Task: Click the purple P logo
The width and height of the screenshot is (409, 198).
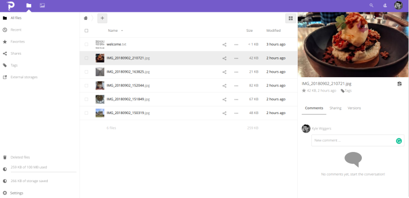Action: point(11,6)
